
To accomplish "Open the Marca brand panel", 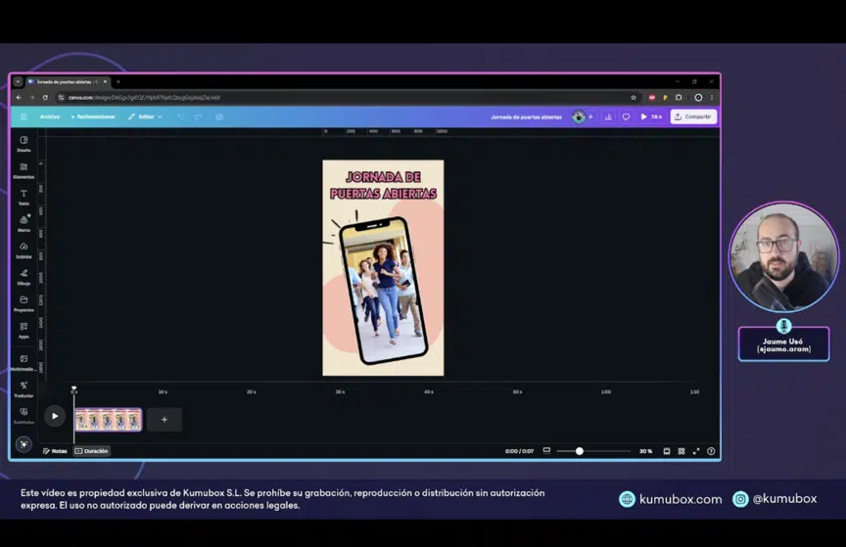I will click(x=23, y=223).
